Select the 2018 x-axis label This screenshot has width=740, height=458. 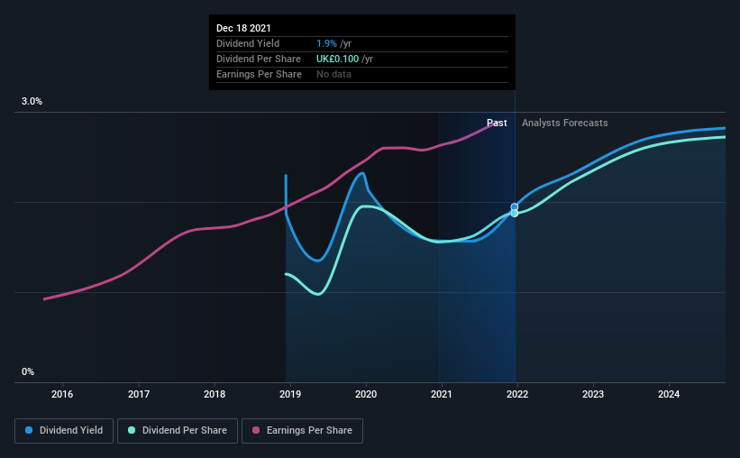[x=215, y=394]
